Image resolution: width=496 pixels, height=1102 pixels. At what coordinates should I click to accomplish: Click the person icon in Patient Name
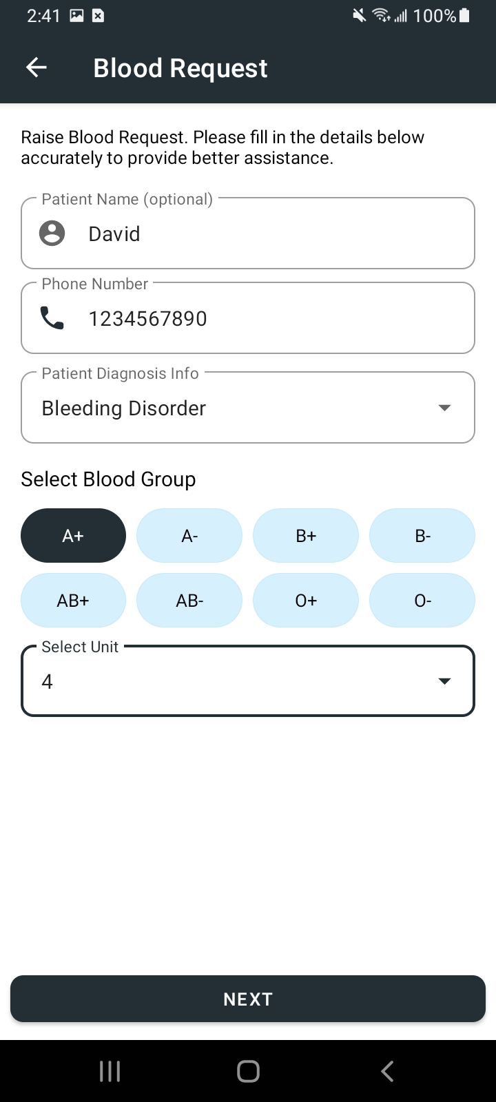[x=52, y=233]
